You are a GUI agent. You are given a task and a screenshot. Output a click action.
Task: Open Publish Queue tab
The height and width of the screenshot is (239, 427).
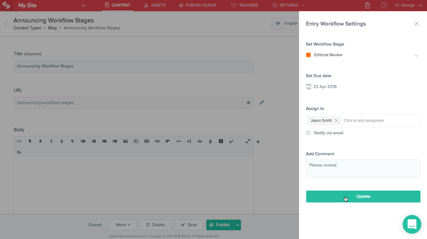[197, 5]
